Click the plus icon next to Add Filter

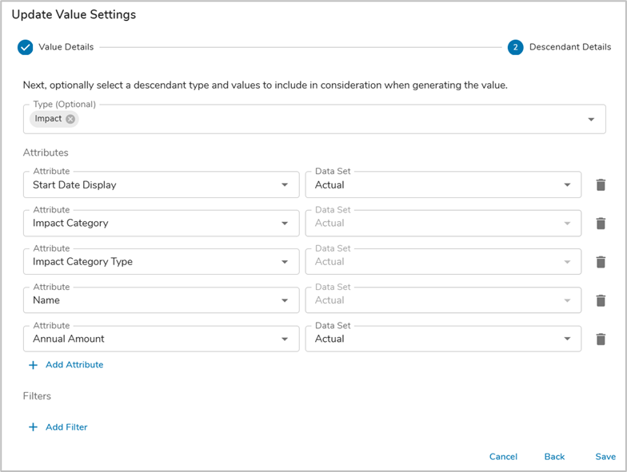pos(33,427)
